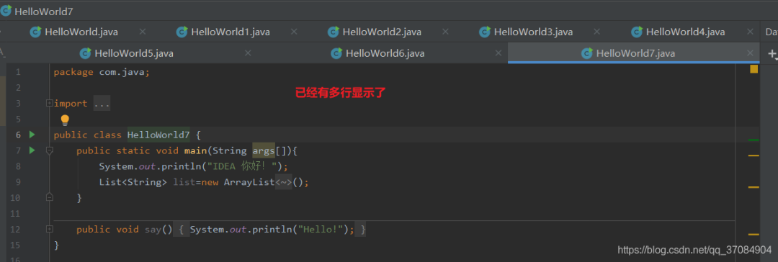Expand the folded say() method on line 12
Viewport: 778px width, 262px height.
[x=49, y=229]
